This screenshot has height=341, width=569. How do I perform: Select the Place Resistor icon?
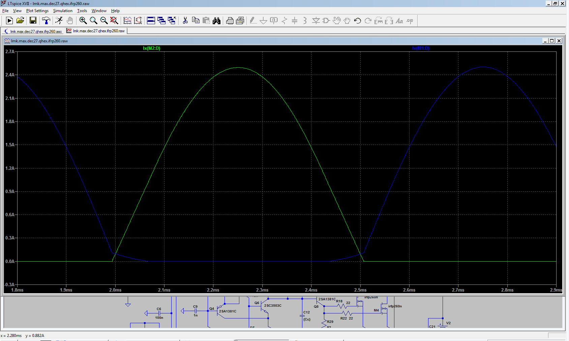284,21
